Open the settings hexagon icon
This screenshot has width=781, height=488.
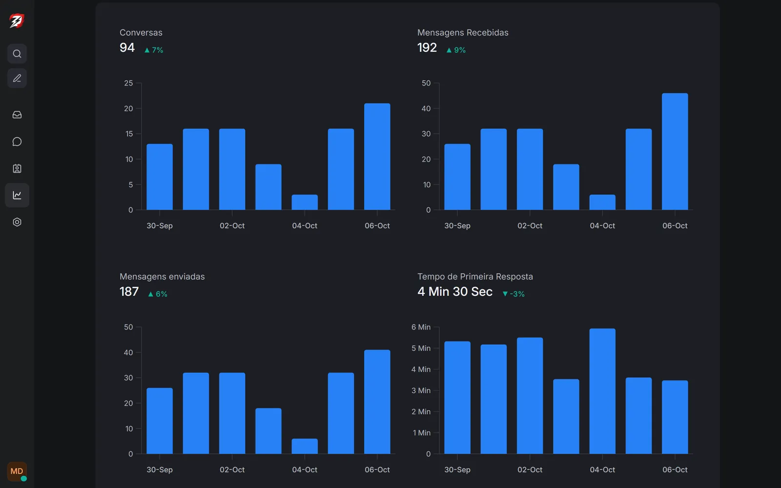point(17,222)
